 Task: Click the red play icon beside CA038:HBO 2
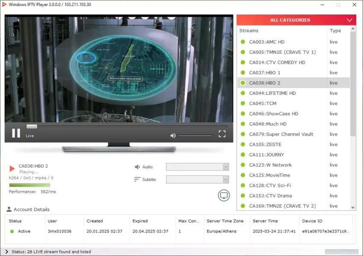coord(12,168)
